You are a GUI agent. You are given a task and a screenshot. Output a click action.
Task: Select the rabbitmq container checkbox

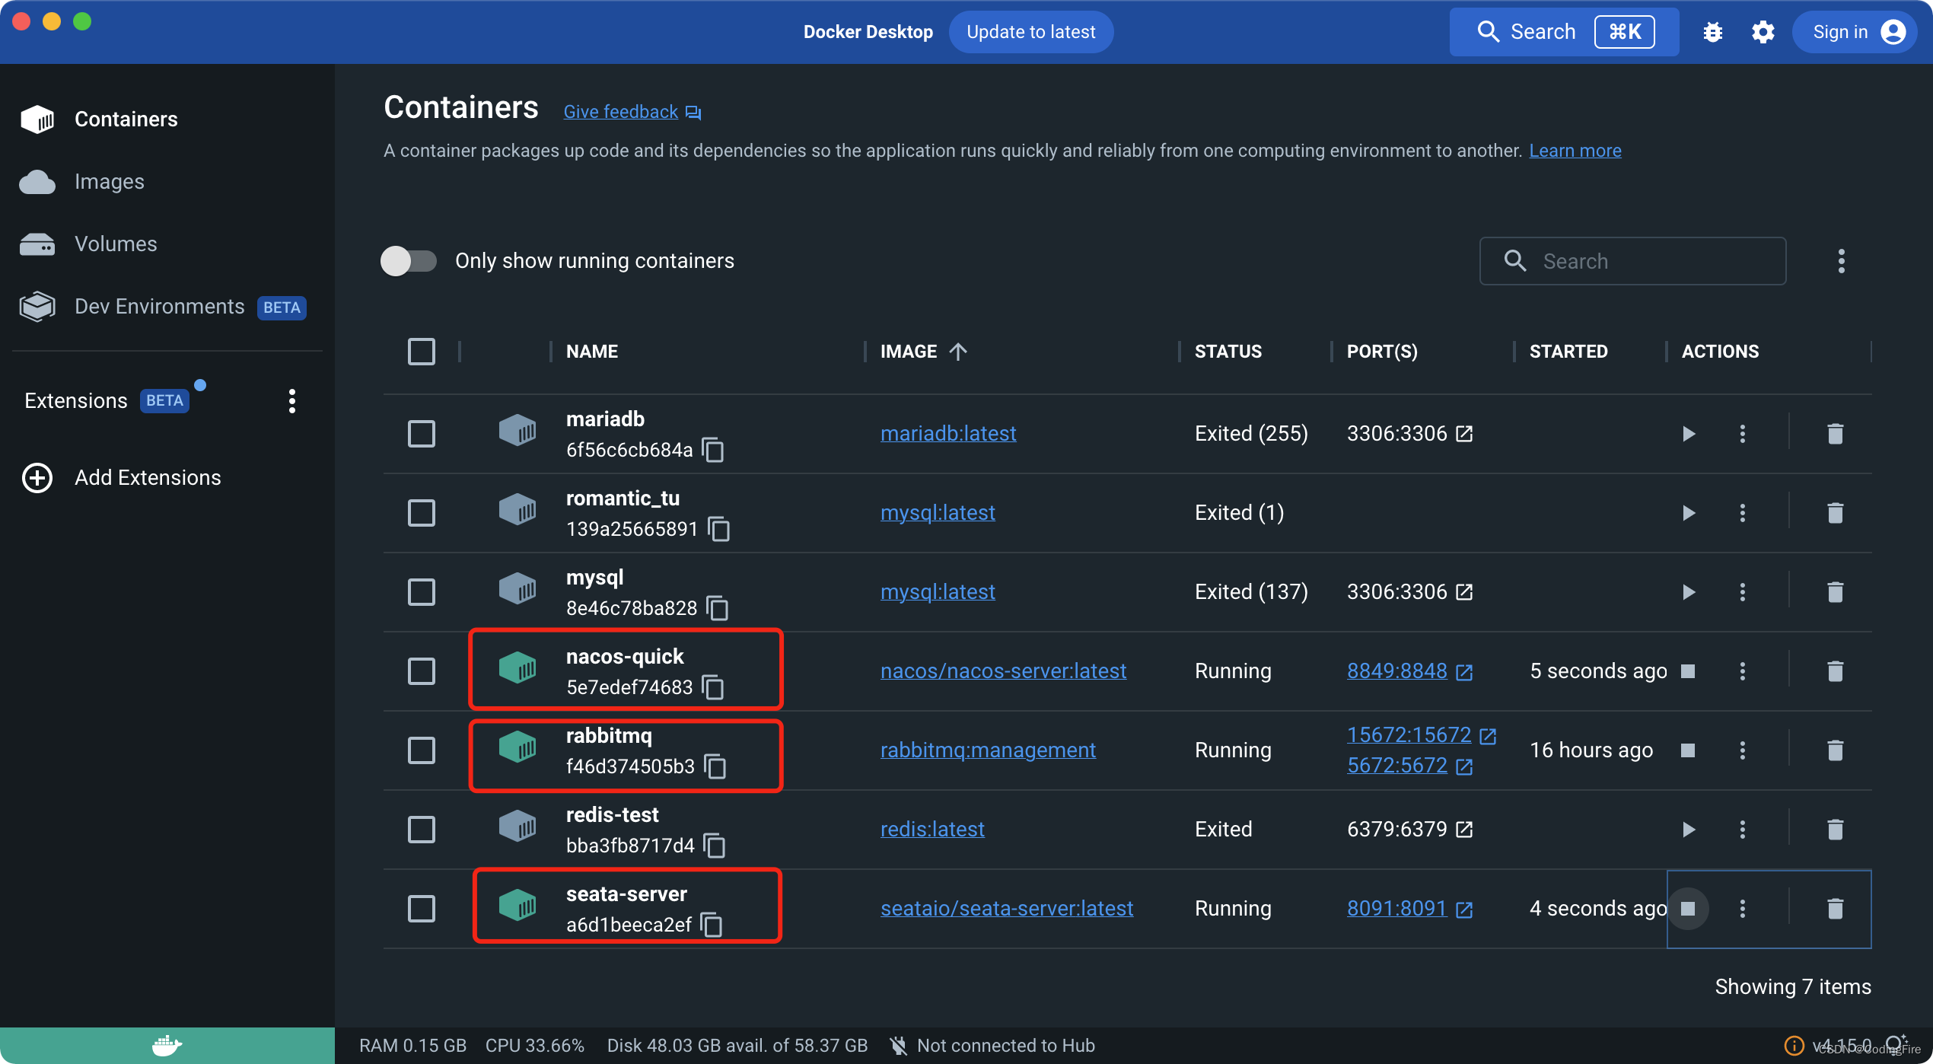tap(422, 750)
